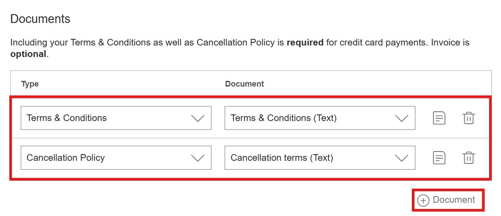Screen dimensions: 501x216
Task: Expand the chevron of Cancellation Policy type selector
Action: coord(197,158)
